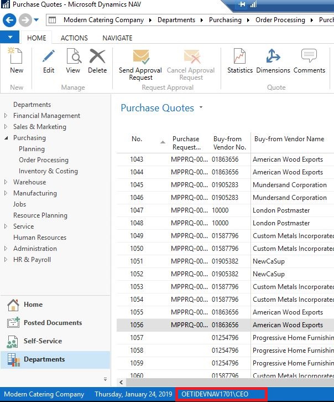Select quote number 1047
This screenshot has width=334, height=402.
pos(137,210)
